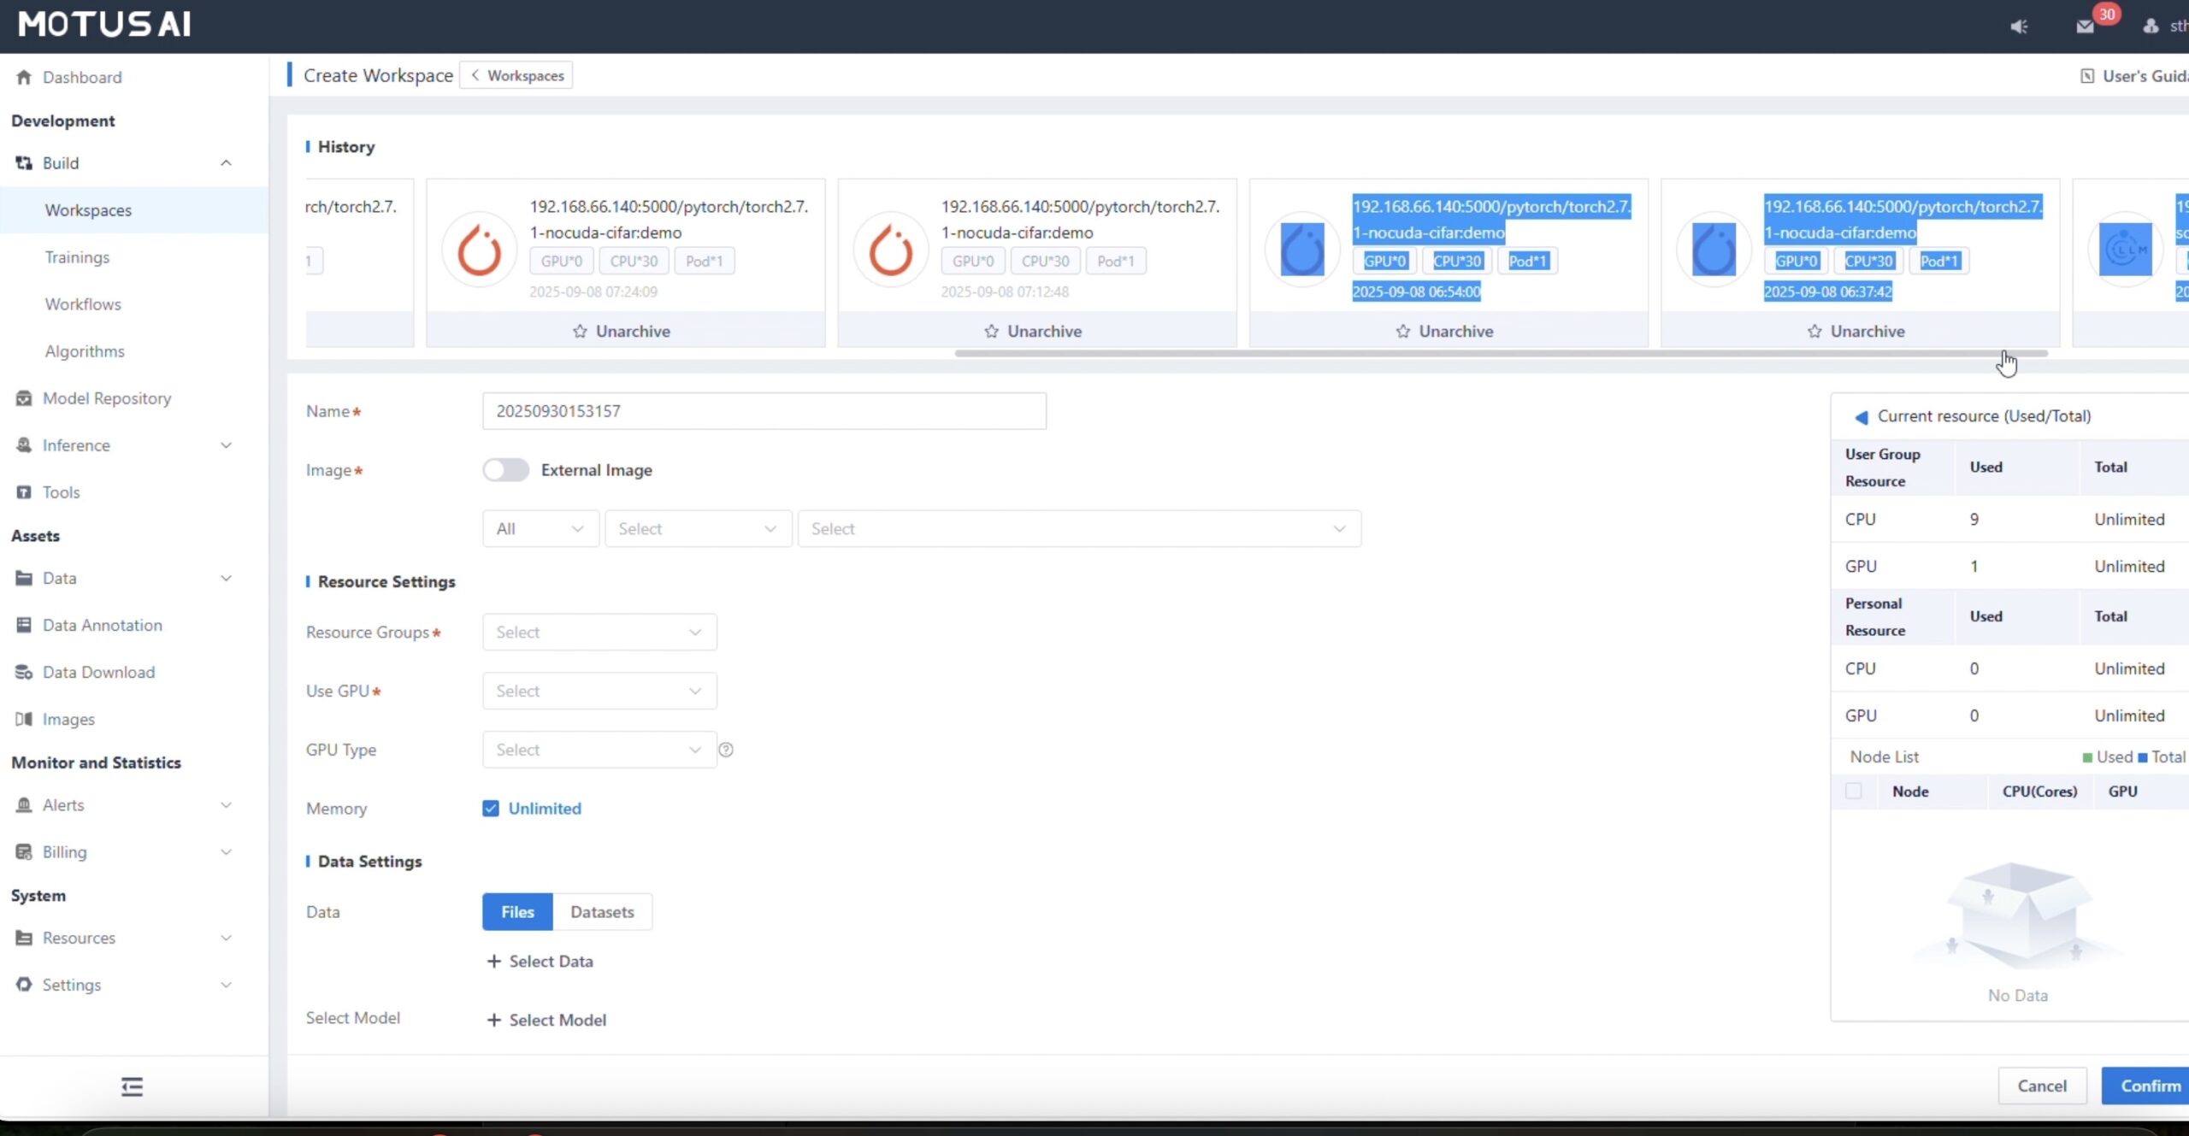Image resolution: width=2189 pixels, height=1136 pixels.
Task: Click the Confirm button
Action: [2150, 1086]
